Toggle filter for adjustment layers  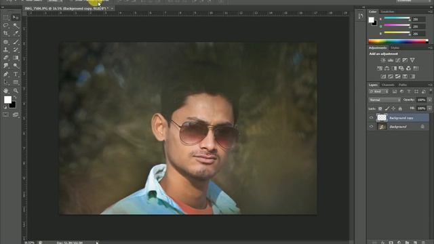point(402,91)
